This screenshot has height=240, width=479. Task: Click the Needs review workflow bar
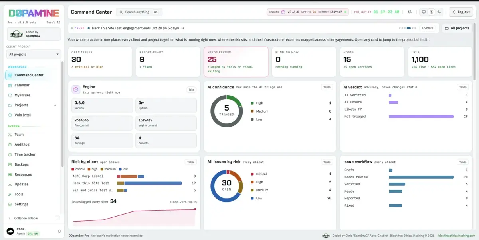(x=421, y=177)
